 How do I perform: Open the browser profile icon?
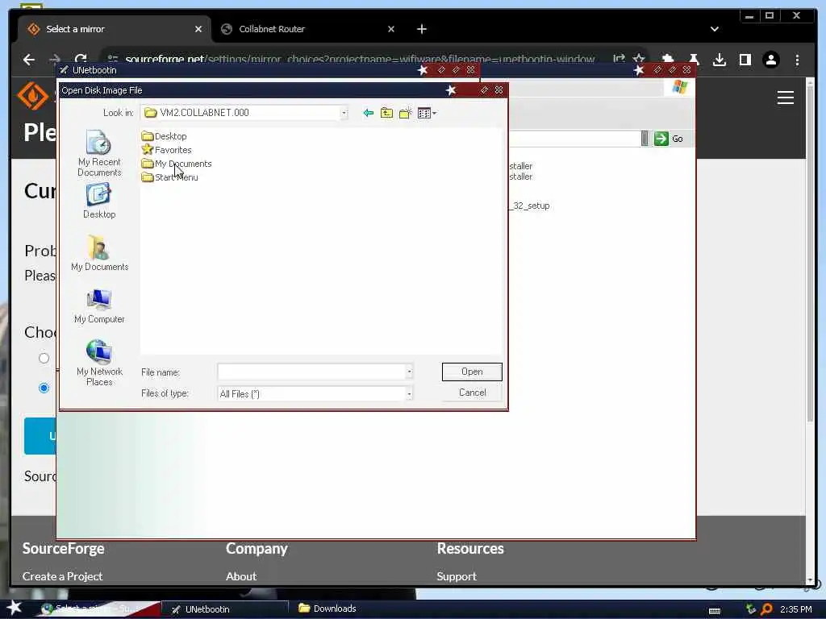pyautogui.click(x=770, y=60)
